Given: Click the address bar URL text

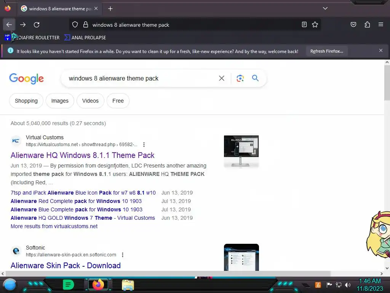Looking at the screenshot, I should click(x=131, y=25).
